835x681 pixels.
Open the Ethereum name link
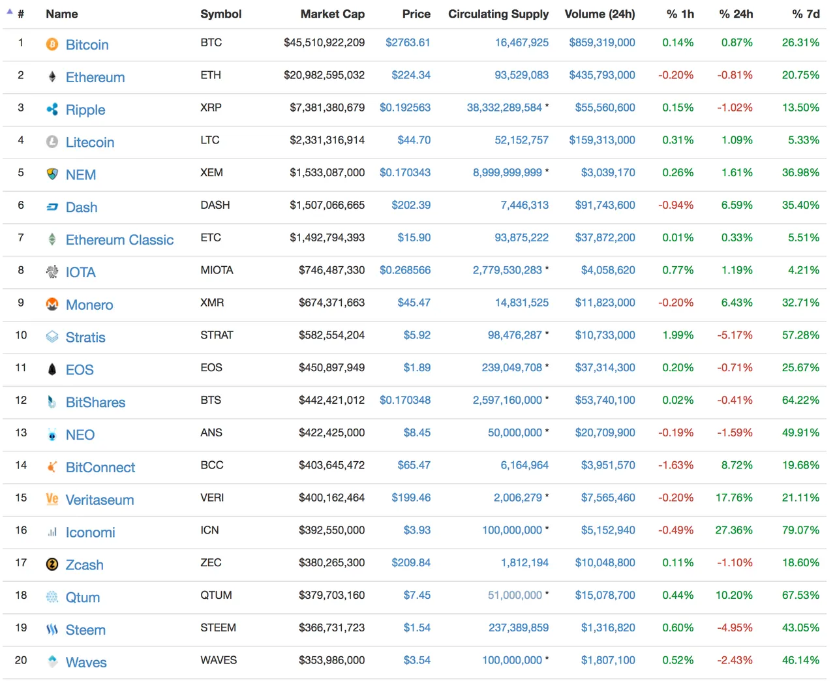[x=95, y=77]
